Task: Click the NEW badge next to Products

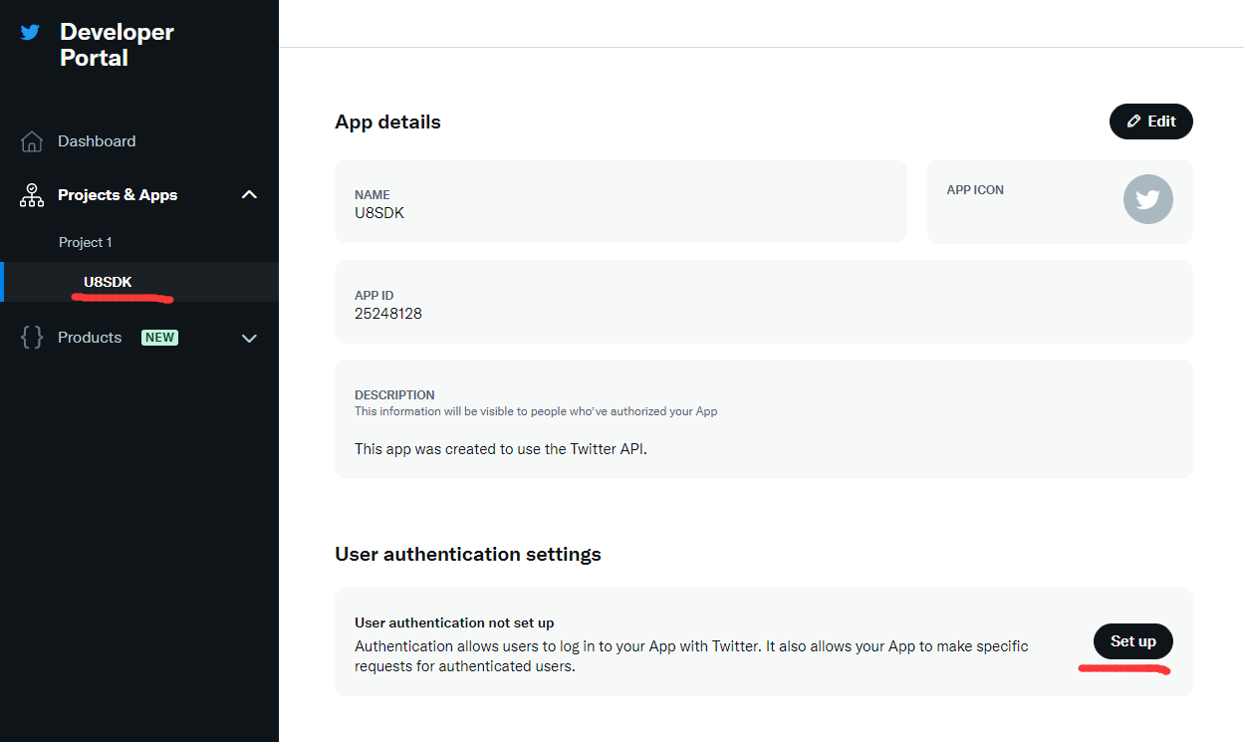Action: 159,338
